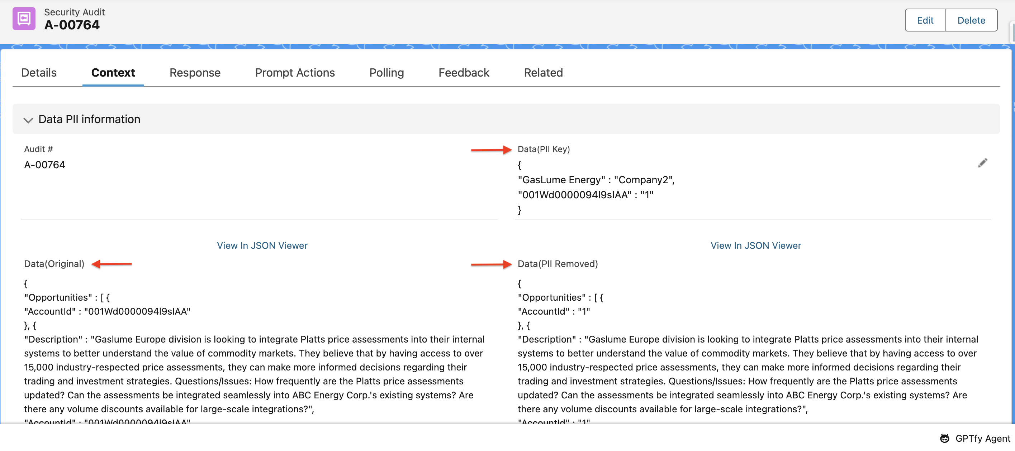Collapse the Data PII information section

(28, 120)
